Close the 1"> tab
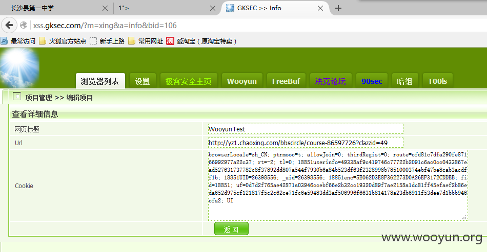This screenshot has width=487, height=252. pyautogui.click(x=213, y=8)
